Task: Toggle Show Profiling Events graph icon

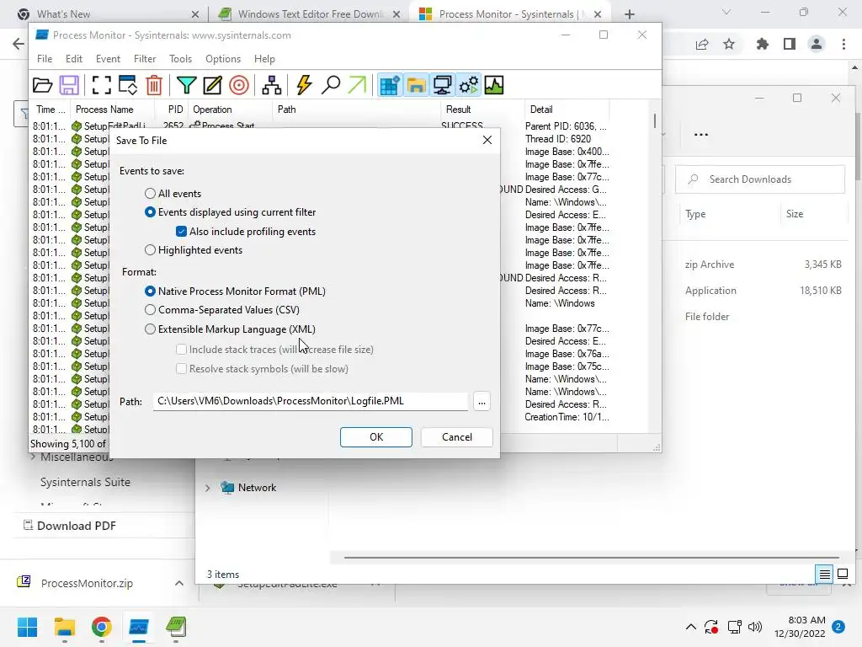Action: tap(494, 85)
